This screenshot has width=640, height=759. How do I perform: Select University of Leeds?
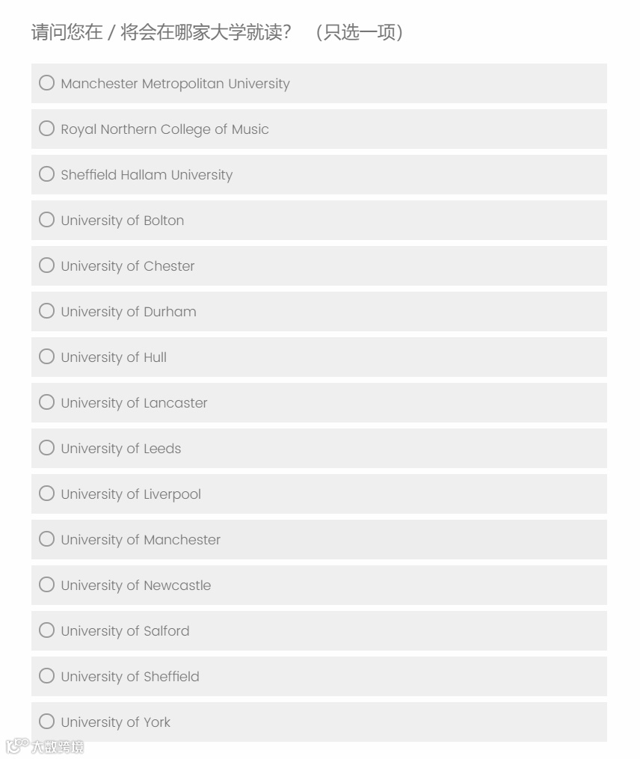[x=47, y=448]
